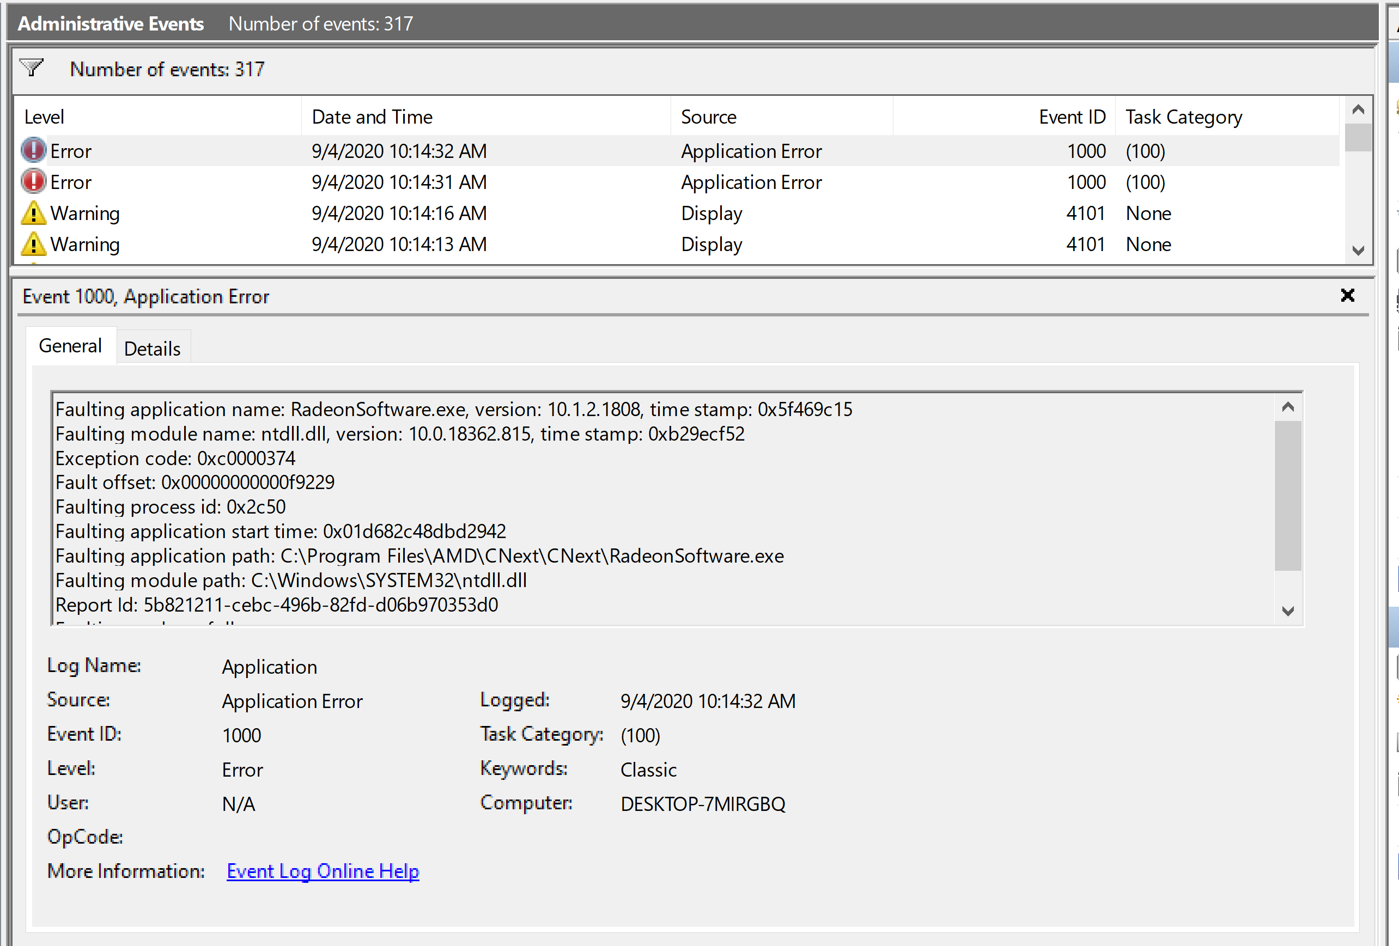Click the Computer value DESKTOP-7MIRGBQ
Screen dimensions: 1399x946
(703, 804)
